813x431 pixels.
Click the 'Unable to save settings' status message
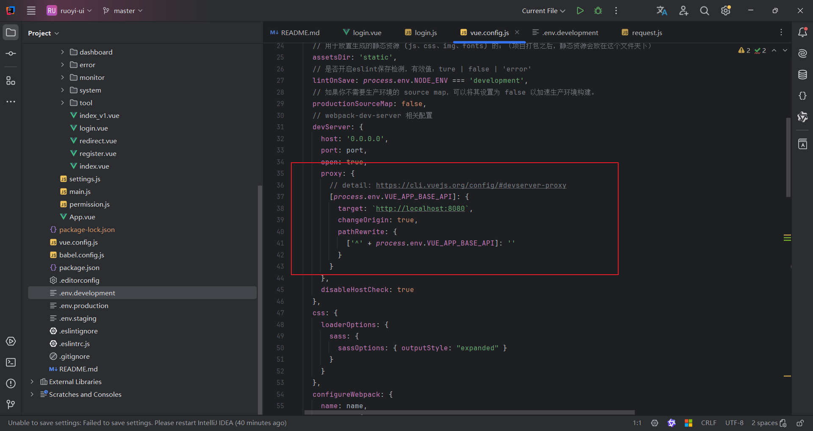coord(147,423)
